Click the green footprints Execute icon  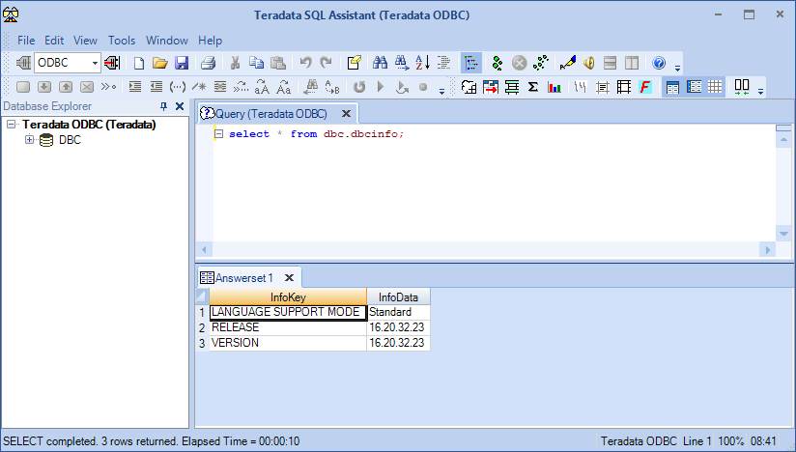coord(497,63)
